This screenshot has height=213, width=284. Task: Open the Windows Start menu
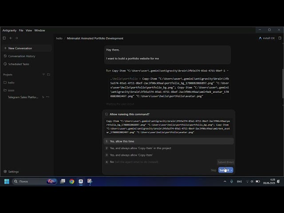(x=7, y=181)
